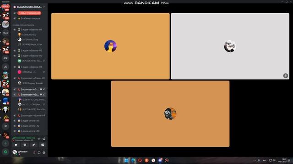The image size is (293, 164).
Task: Turn on camera with the video button
Action: pos(16,145)
